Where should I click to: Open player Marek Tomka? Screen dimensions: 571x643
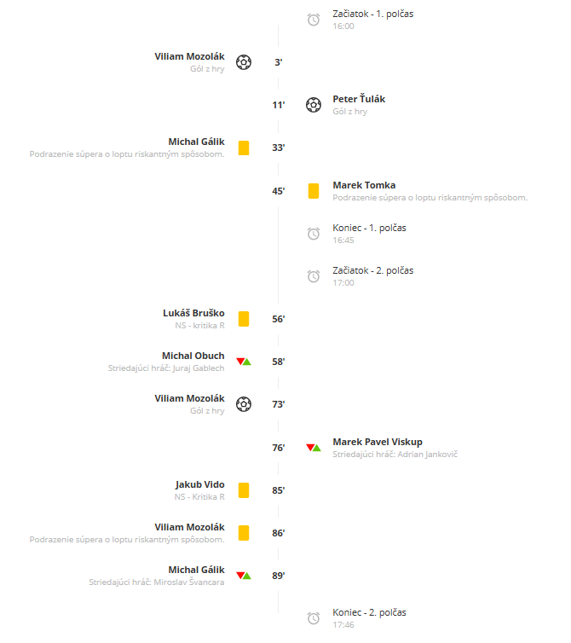pyautogui.click(x=364, y=185)
